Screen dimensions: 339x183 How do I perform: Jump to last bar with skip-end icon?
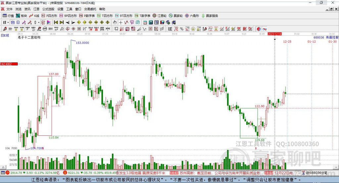[62, 22]
